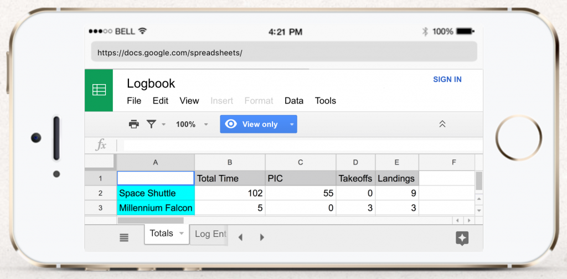Click the horizontal scrollbar right arrow
The height and width of the screenshot is (279, 567).
point(468,220)
